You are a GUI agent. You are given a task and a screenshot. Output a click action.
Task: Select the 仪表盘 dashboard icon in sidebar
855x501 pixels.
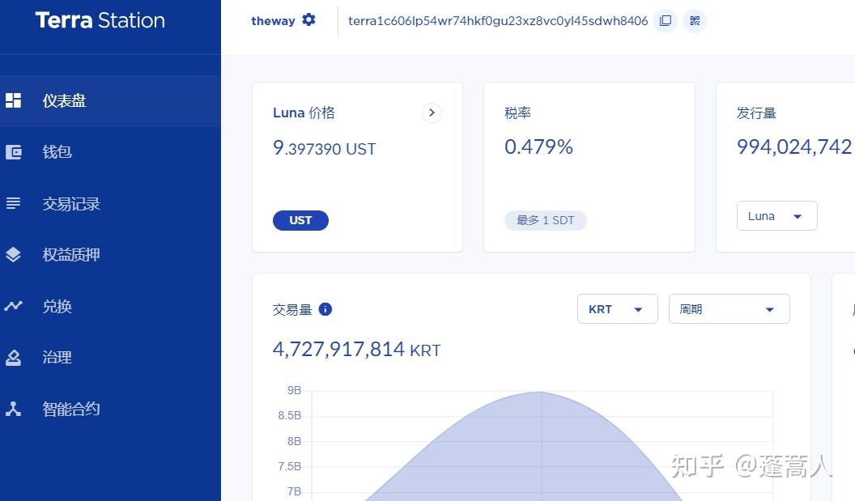point(13,100)
